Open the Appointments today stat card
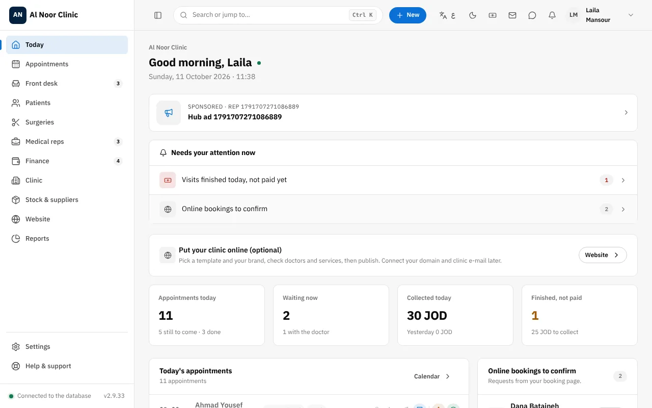The image size is (652, 408). pos(207,315)
